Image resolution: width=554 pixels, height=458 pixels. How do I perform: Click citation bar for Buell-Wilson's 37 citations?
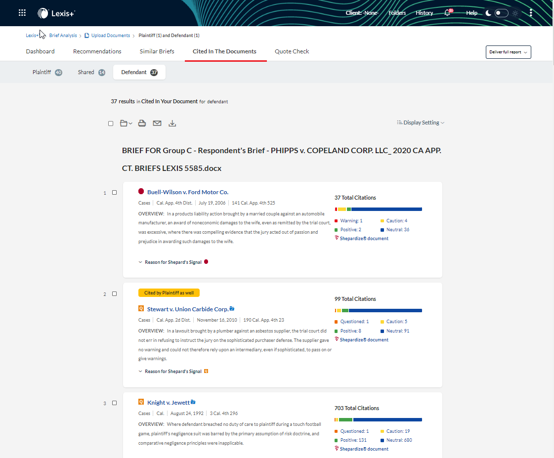point(378,209)
